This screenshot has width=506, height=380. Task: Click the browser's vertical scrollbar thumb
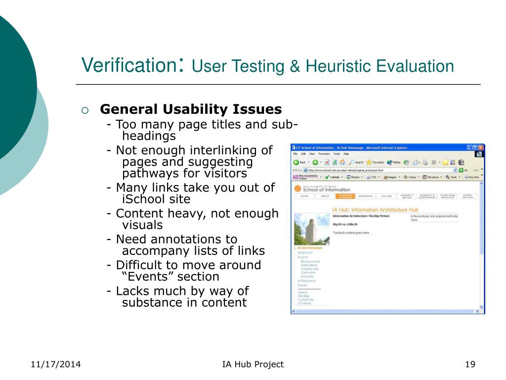[x=481, y=220]
